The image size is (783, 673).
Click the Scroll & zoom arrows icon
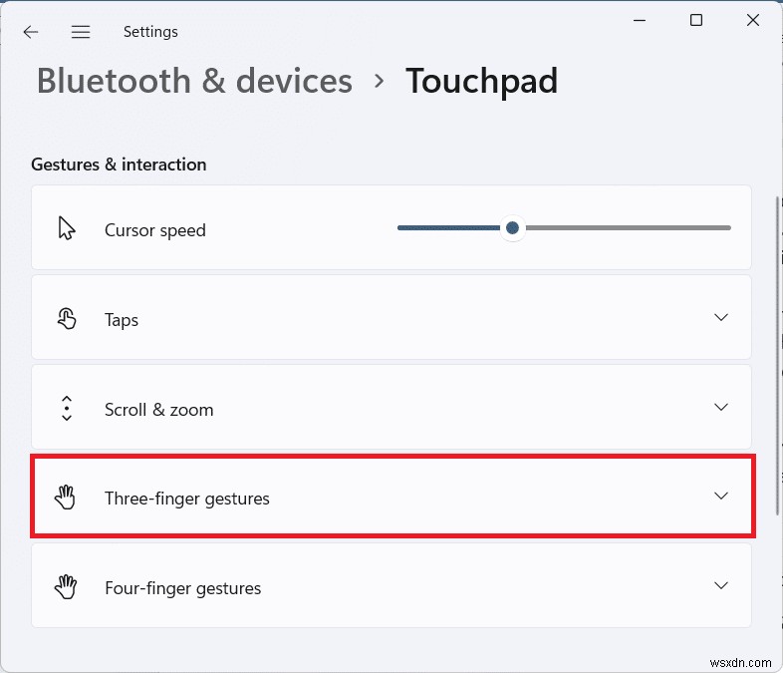point(67,409)
